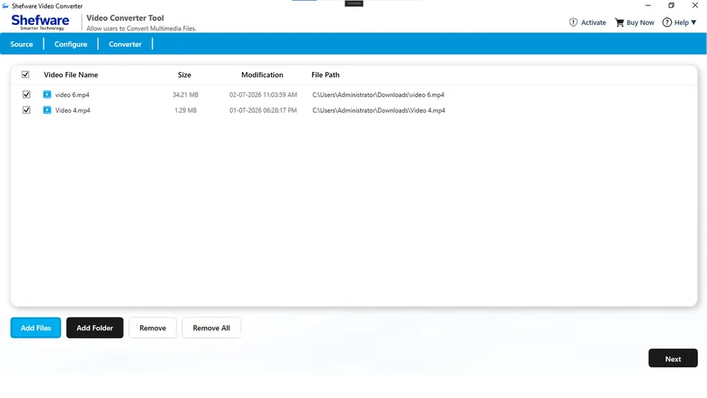Click the Video 4.mp4 file icon
The height and width of the screenshot is (398, 707).
coord(47,110)
